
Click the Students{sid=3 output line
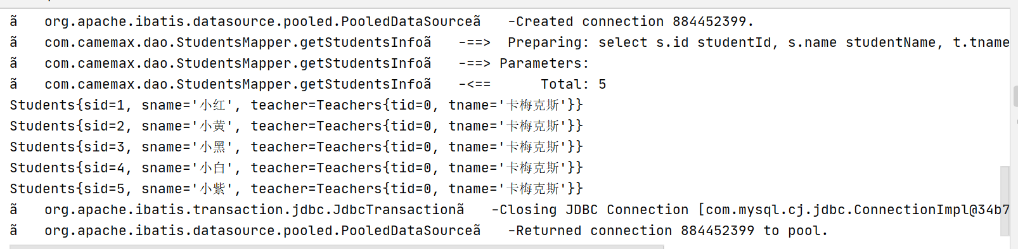(296, 147)
